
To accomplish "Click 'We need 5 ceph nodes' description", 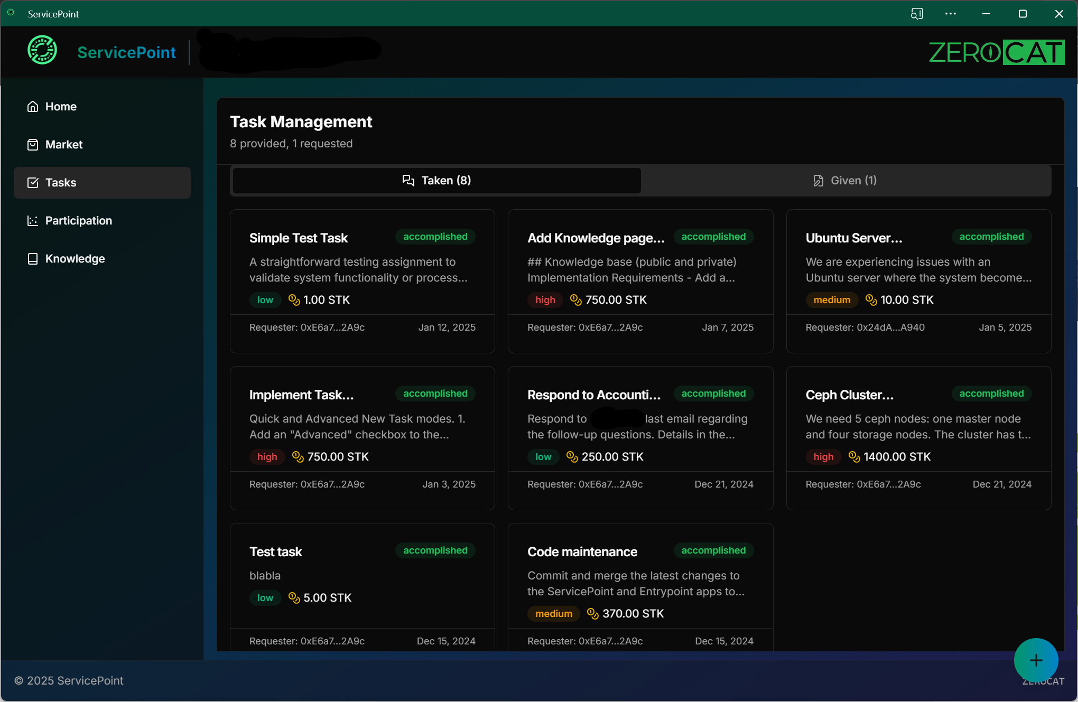I will (918, 427).
